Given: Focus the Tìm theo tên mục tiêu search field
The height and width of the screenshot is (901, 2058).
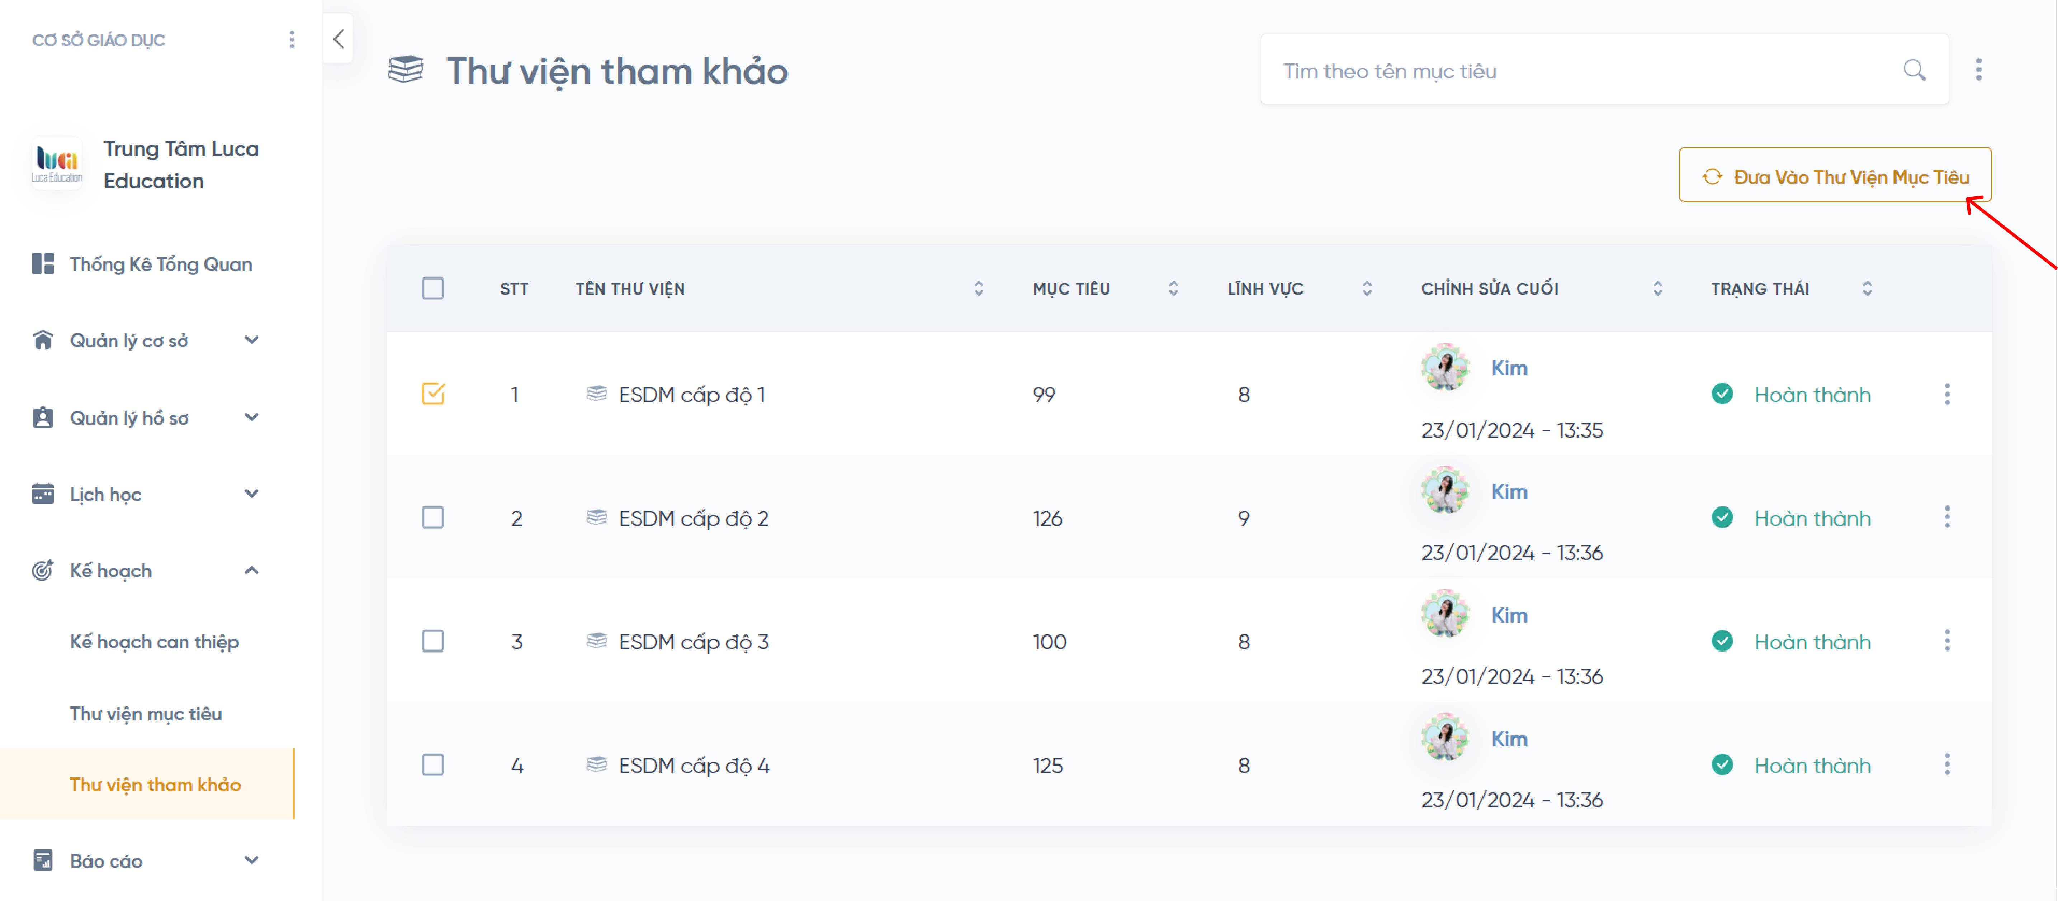Looking at the screenshot, I should (x=1582, y=70).
